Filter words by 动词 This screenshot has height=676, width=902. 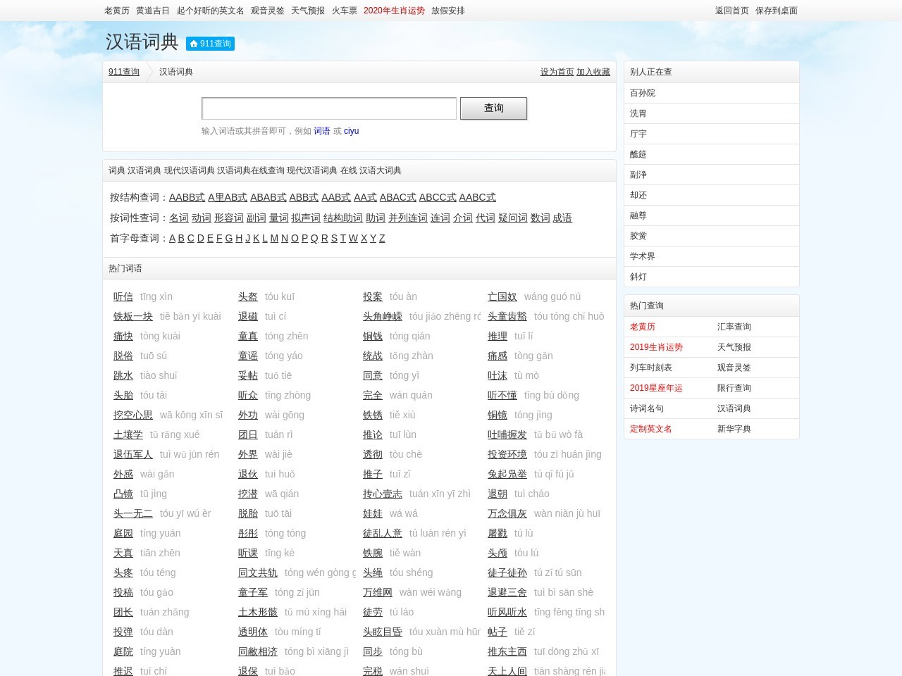[x=202, y=218]
